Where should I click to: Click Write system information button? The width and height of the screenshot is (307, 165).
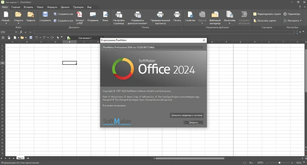[x=186, y=115]
